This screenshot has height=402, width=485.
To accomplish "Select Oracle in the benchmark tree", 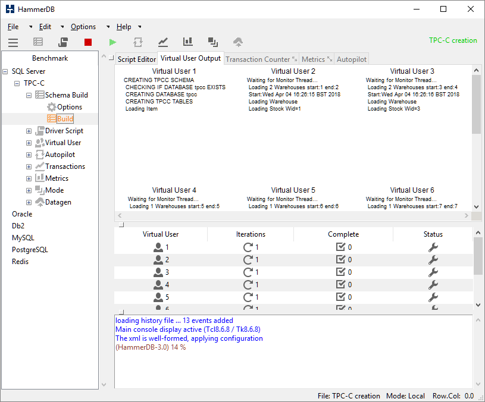I will coord(22,214).
